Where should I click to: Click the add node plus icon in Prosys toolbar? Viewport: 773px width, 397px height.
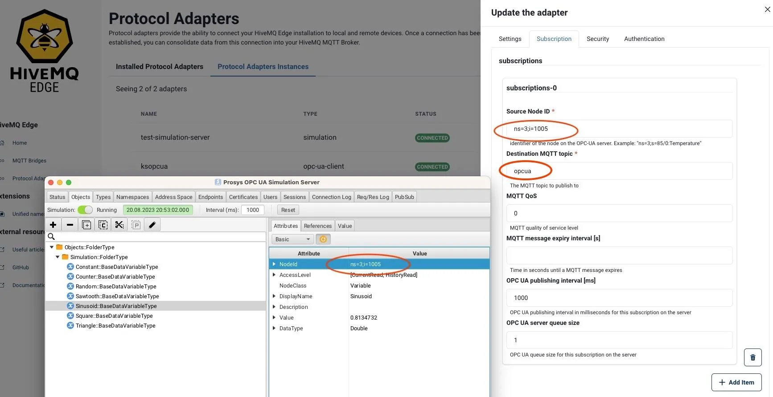(x=53, y=225)
